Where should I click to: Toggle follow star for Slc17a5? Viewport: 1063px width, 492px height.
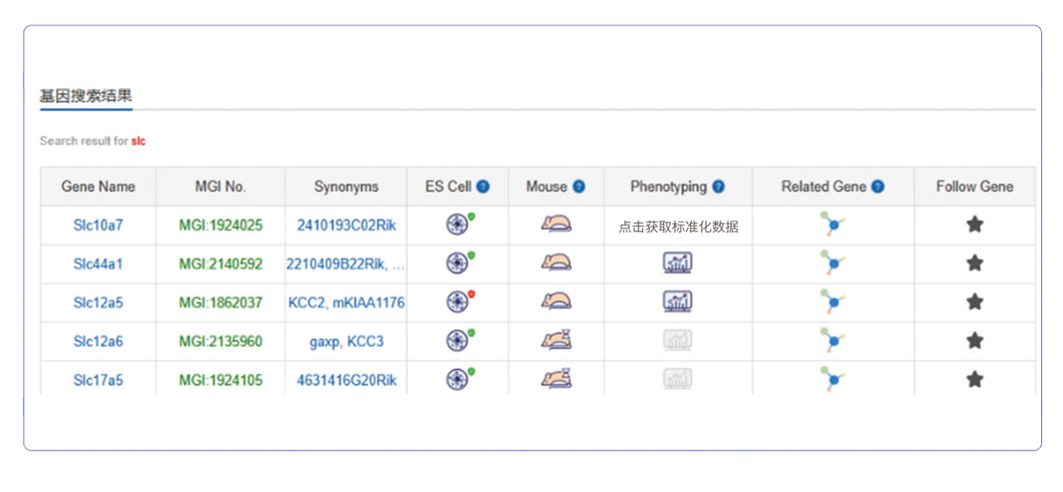click(x=975, y=379)
